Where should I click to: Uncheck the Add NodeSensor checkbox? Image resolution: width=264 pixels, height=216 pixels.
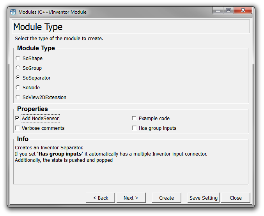[x=17, y=118]
